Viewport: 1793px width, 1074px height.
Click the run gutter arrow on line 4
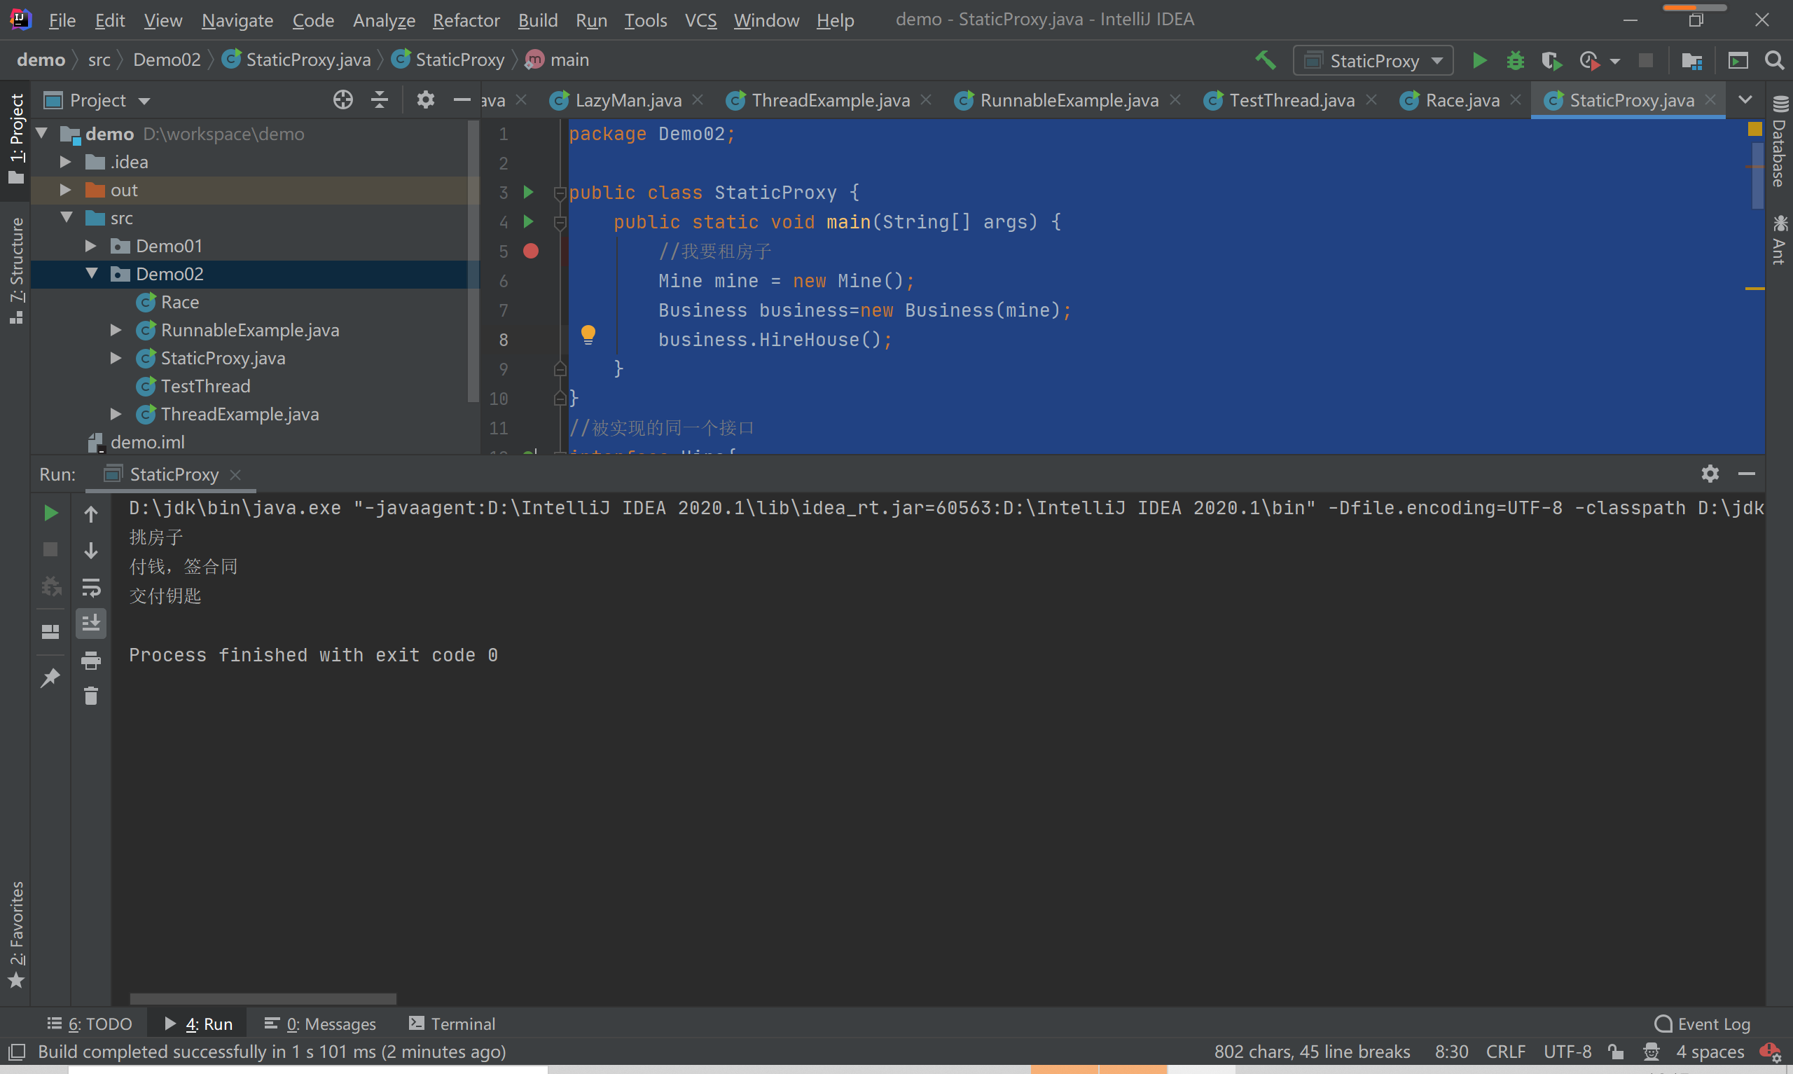[529, 221]
